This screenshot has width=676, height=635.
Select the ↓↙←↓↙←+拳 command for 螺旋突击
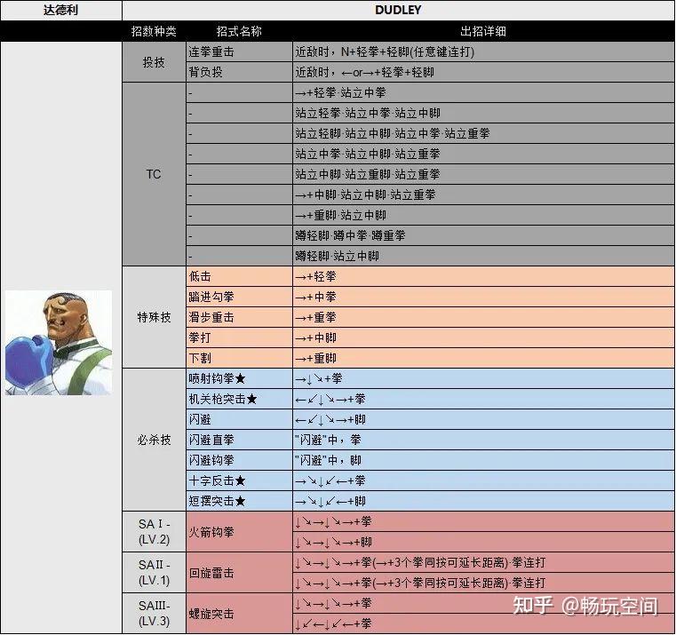[333, 623]
